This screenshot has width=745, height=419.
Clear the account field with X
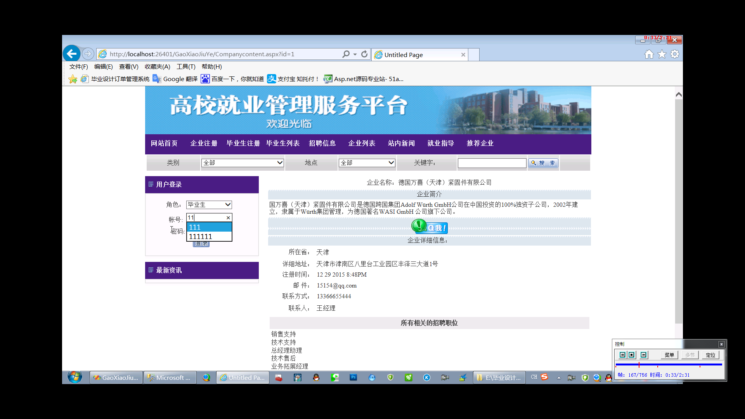(x=228, y=218)
